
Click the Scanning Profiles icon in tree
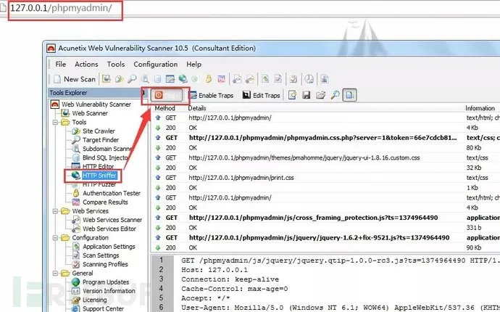pos(76,264)
